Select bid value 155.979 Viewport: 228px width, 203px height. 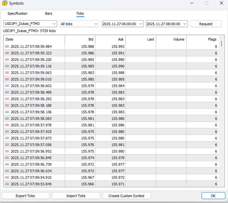(88, 86)
